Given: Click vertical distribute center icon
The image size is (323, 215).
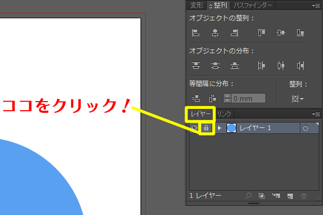Looking at the screenshot, I should pos(215,66).
